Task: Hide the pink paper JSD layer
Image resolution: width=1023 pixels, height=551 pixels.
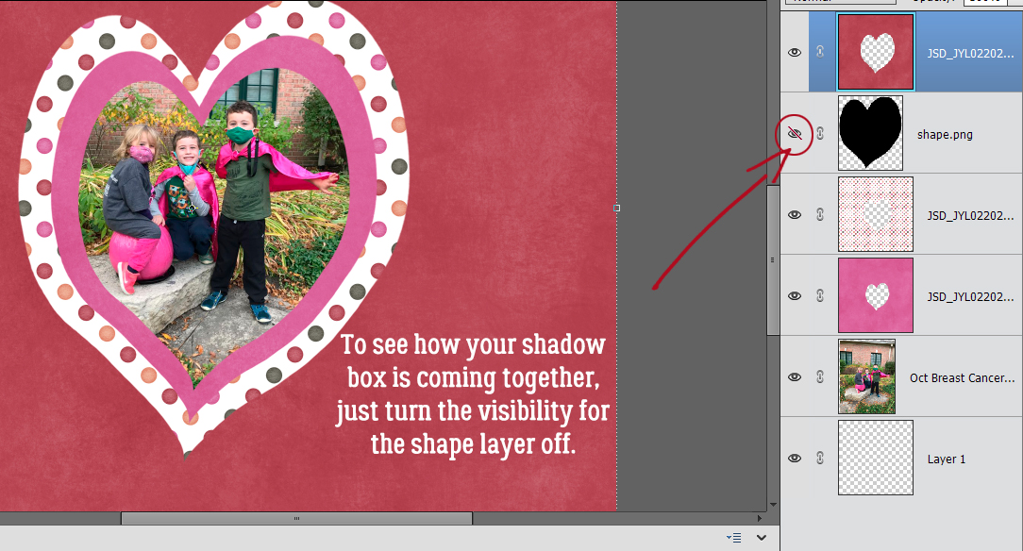Action: (x=794, y=296)
